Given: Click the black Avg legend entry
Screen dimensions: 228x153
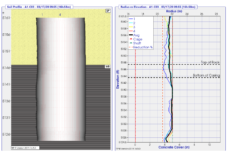Looking at the screenshot, I should [x=136, y=35].
